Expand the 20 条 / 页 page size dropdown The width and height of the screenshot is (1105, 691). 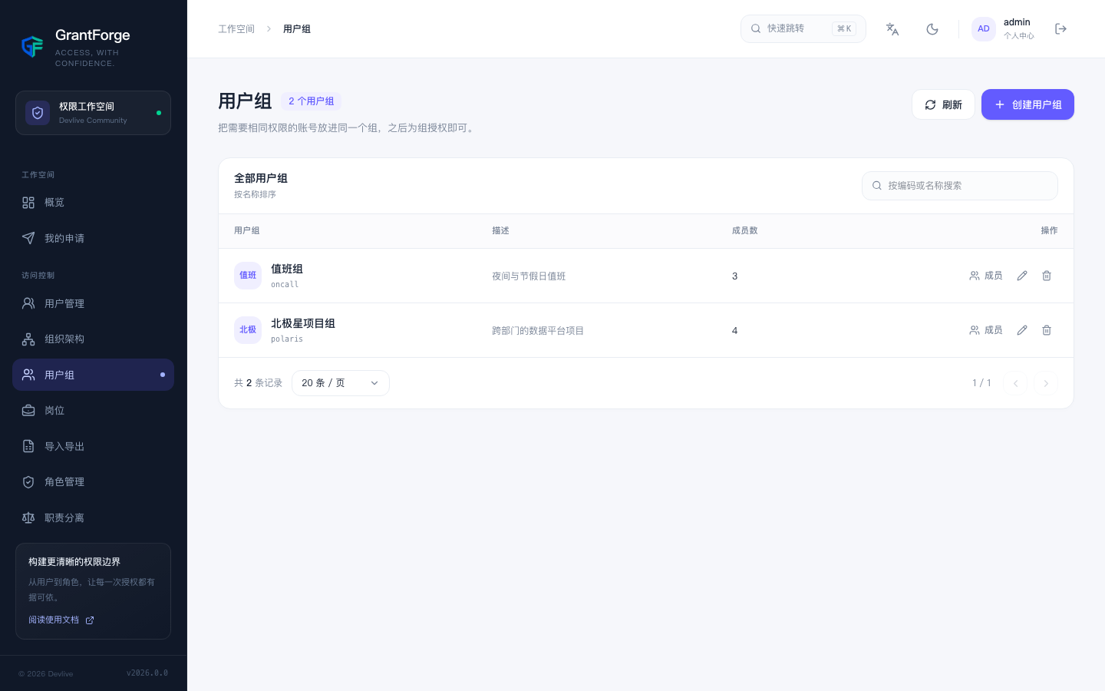pyautogui.click(x=341, y=383)
